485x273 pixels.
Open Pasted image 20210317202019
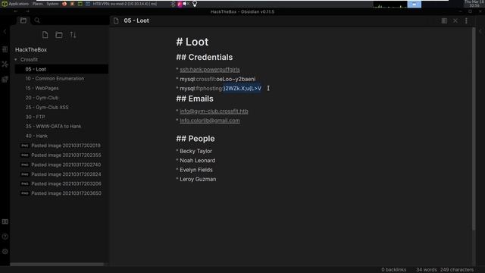click(x=61, y=146)
